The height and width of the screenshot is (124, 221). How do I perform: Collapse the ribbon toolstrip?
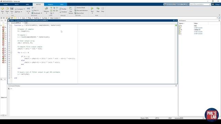(x=220, y=15)
